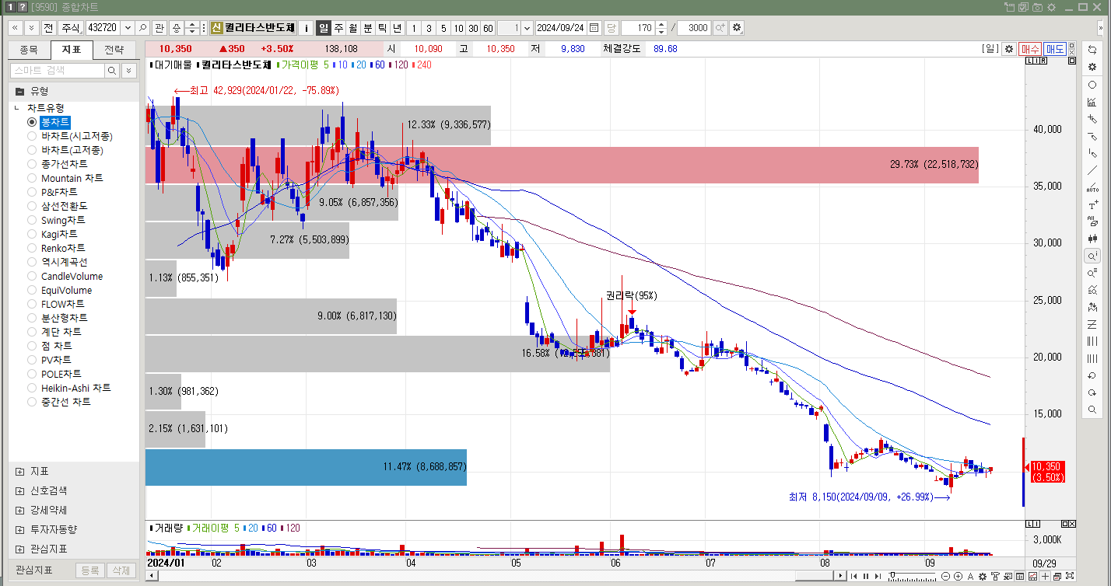Viewport: 1111px width, 586px height.
Task: Click the pause playback control
Action: [x=865, y=576]
